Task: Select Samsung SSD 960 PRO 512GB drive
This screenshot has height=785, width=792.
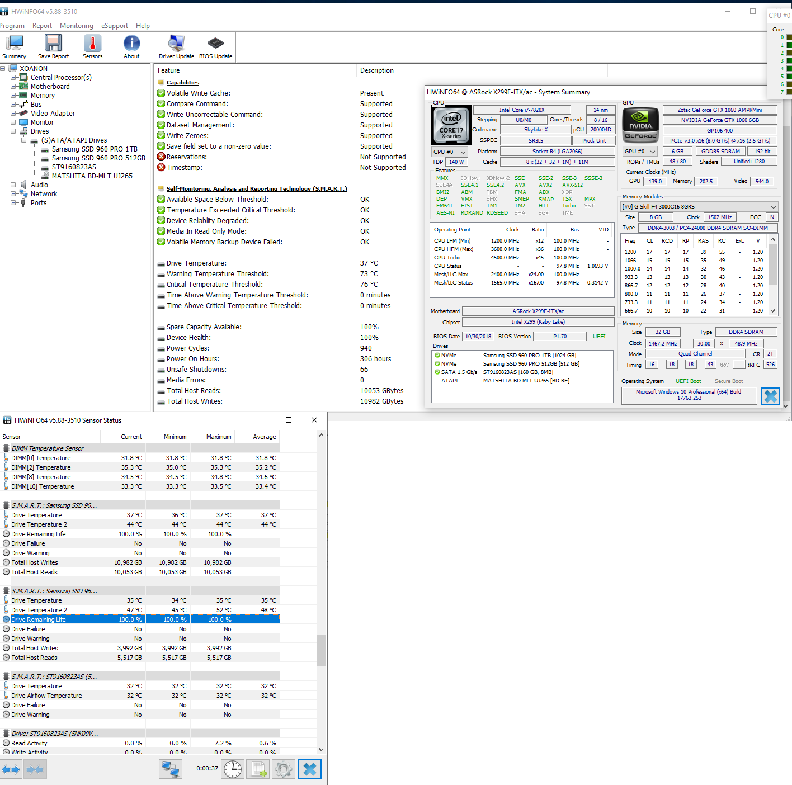Action: coord(98,158)
